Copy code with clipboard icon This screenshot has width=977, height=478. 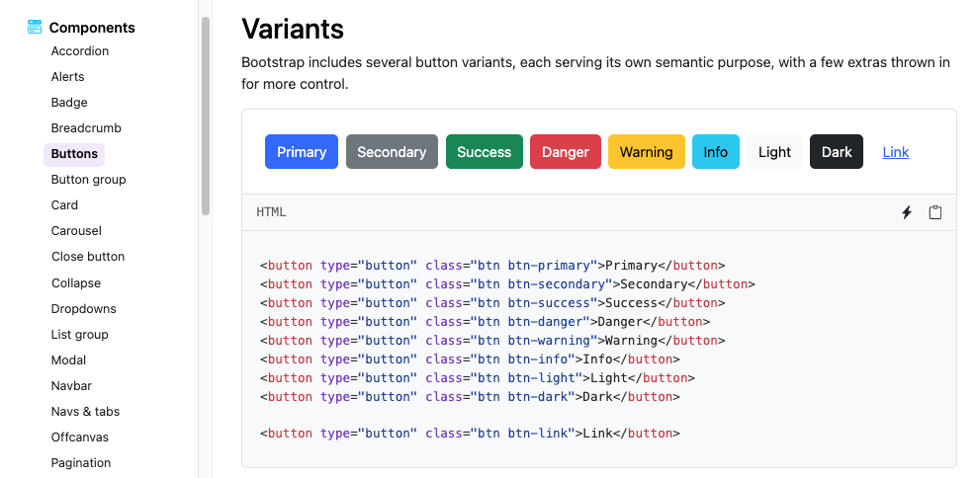(x=935, y=212)
